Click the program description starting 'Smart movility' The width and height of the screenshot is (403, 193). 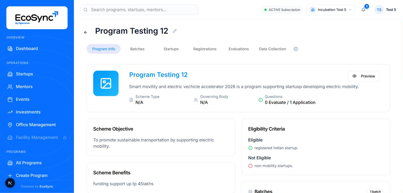244,87
